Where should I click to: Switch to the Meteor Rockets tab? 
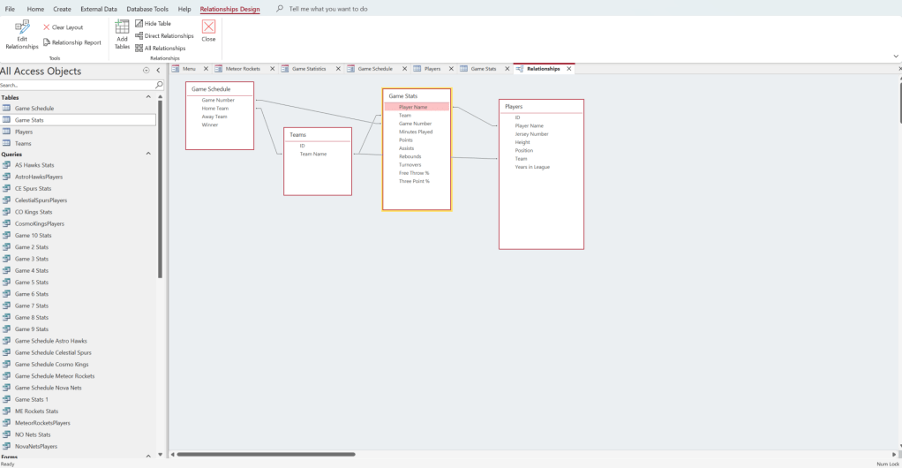[243, 68]
